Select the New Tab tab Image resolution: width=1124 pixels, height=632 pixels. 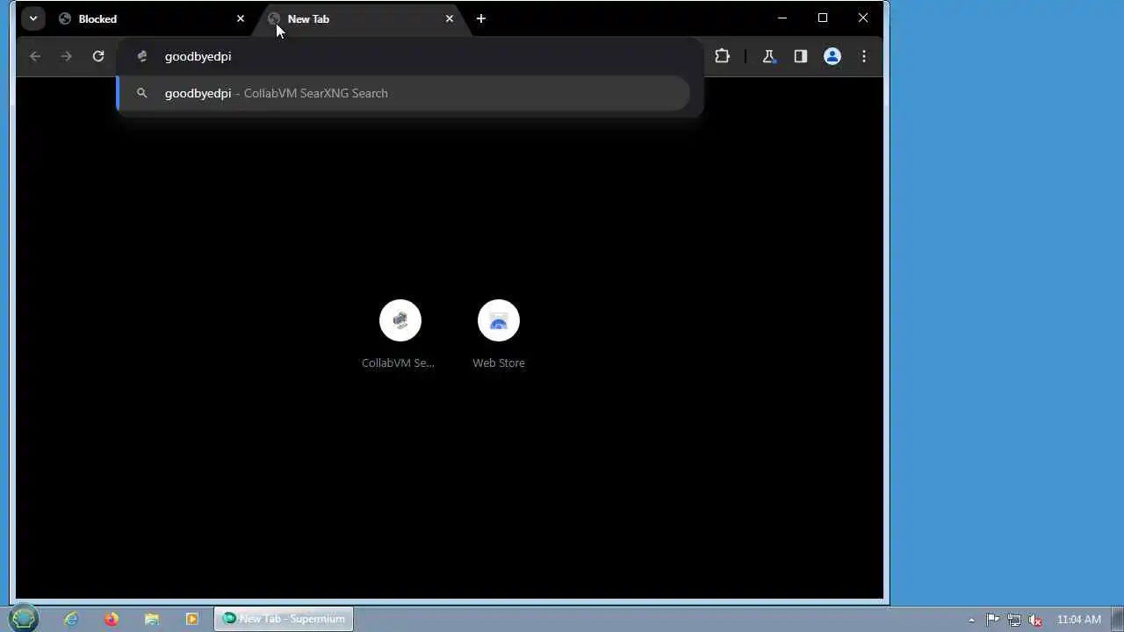pos(360,18)
